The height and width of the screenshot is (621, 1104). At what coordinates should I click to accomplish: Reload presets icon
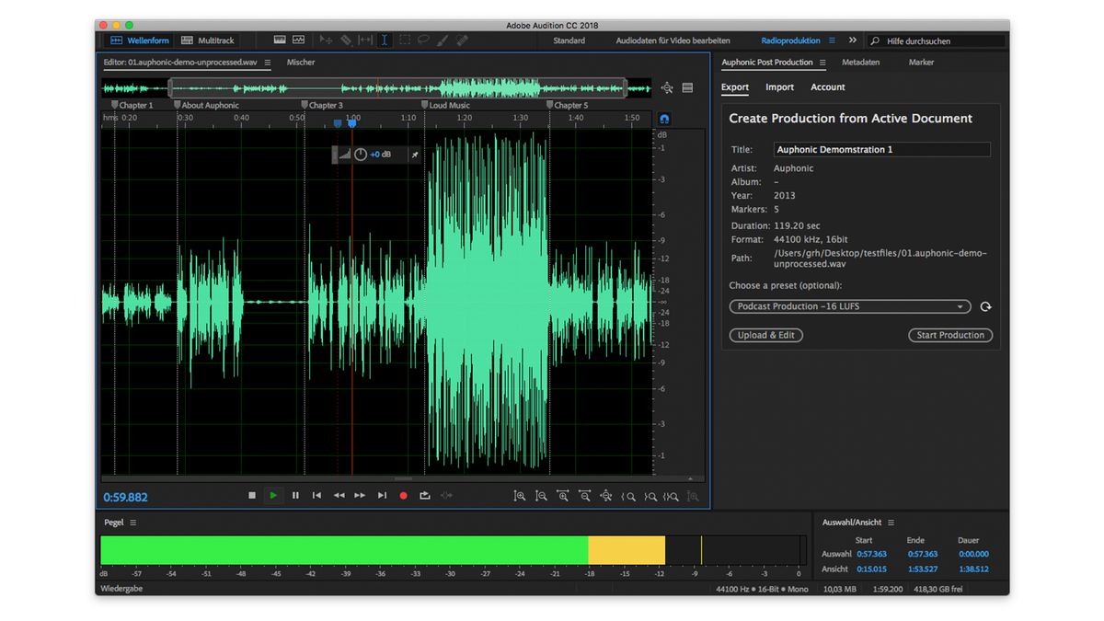(x=985, y=306)
